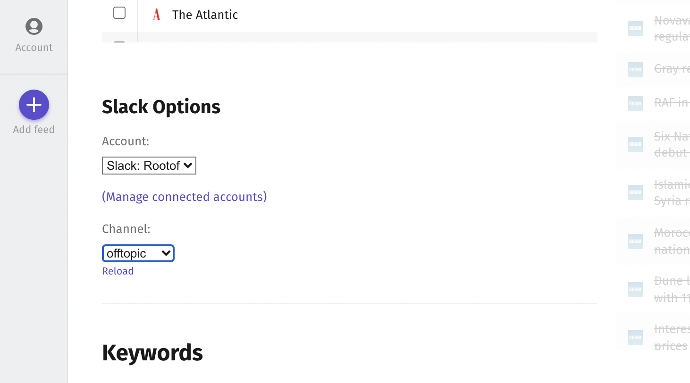Click the BBC icon beside the RAF headline
The width and height of the screenshot is (690, 383).
[x=635, y=104]
